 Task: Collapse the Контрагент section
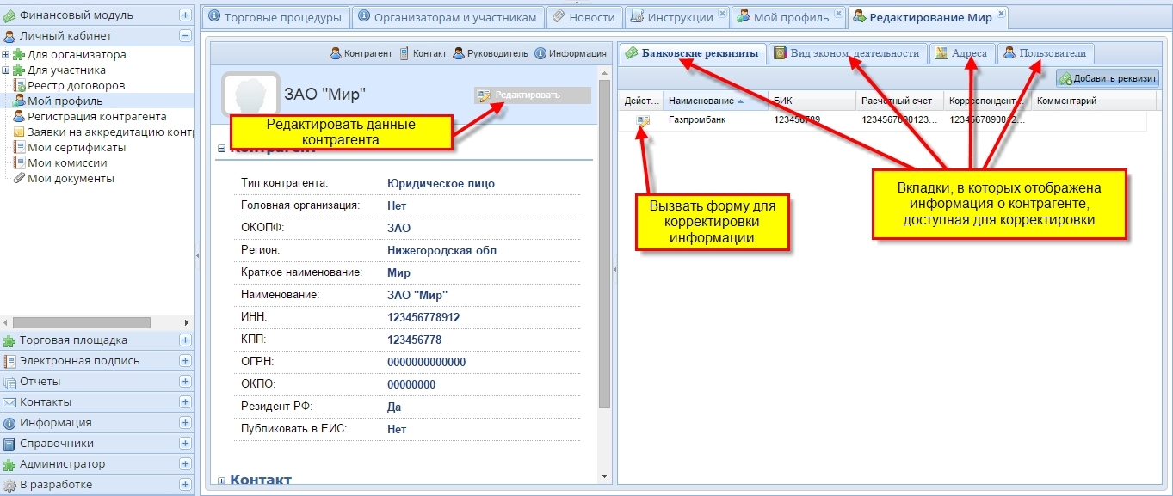[x=221, y=148]
